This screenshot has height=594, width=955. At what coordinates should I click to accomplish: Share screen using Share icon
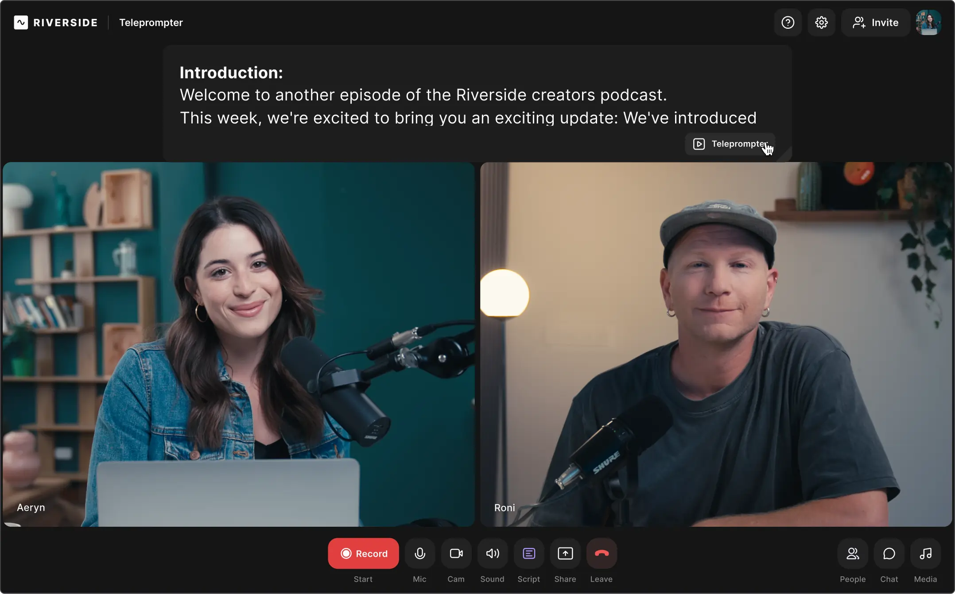pyautogui.click(x=565, y=553)
